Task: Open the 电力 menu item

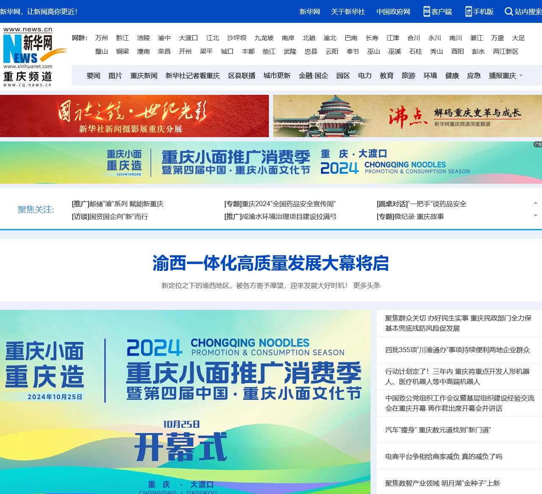Action: click(x=365, y=76)
